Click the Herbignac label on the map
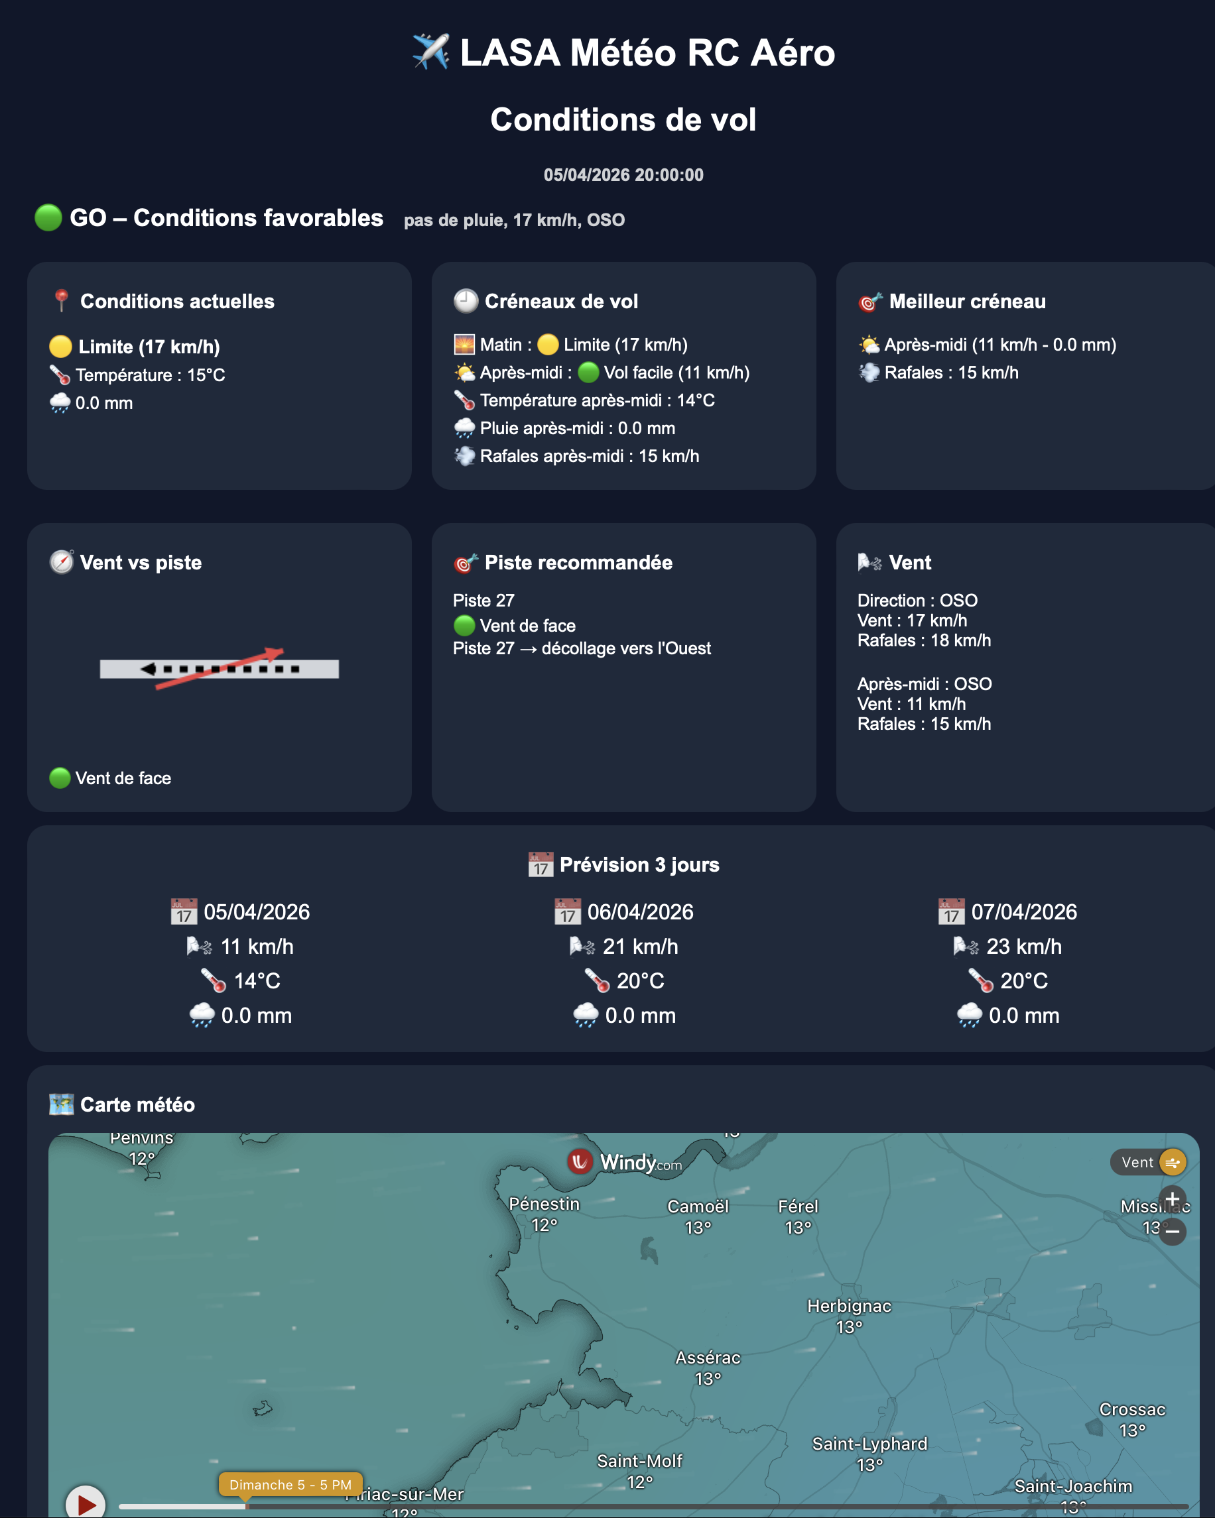Viewport: 1215px width, 1518px height. 849,1306
